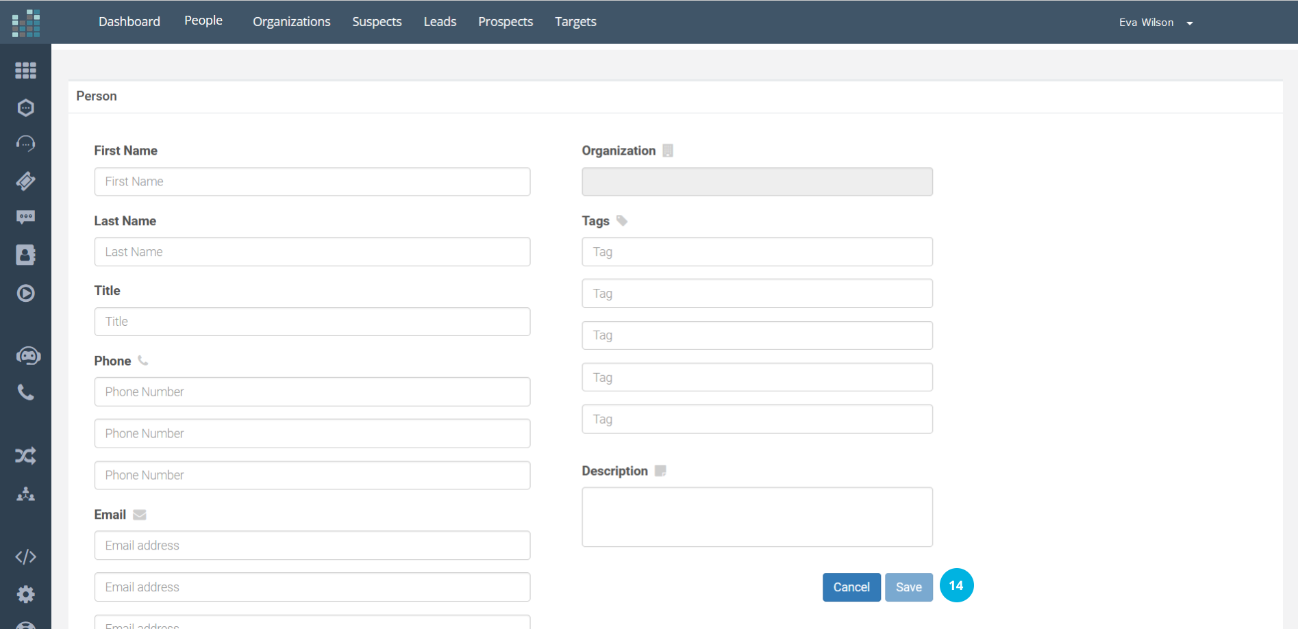Click the Person panel heading
Screen dimensions: 1298x629
(97, 96)
